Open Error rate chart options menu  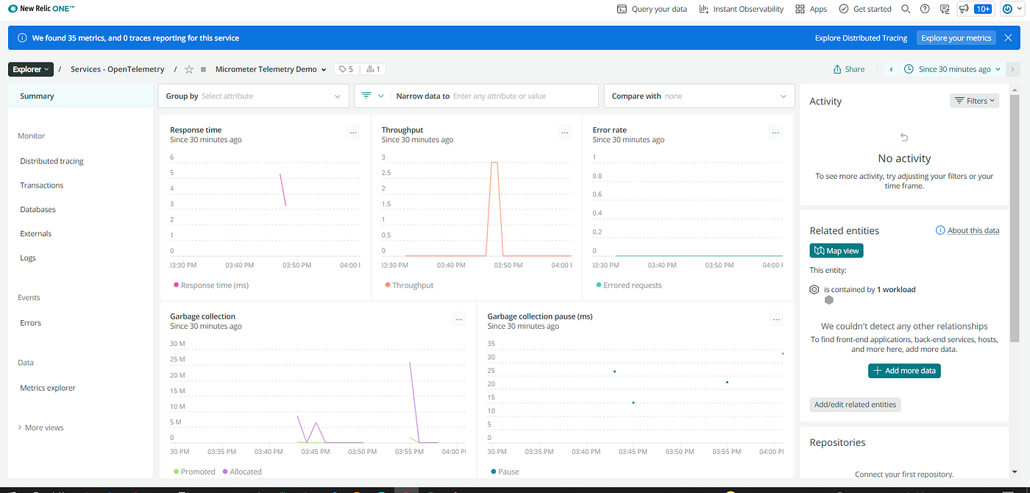(775, 132)
